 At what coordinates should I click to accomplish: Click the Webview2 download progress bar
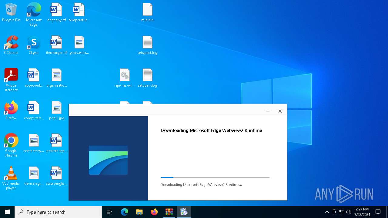tap(215, 177)
